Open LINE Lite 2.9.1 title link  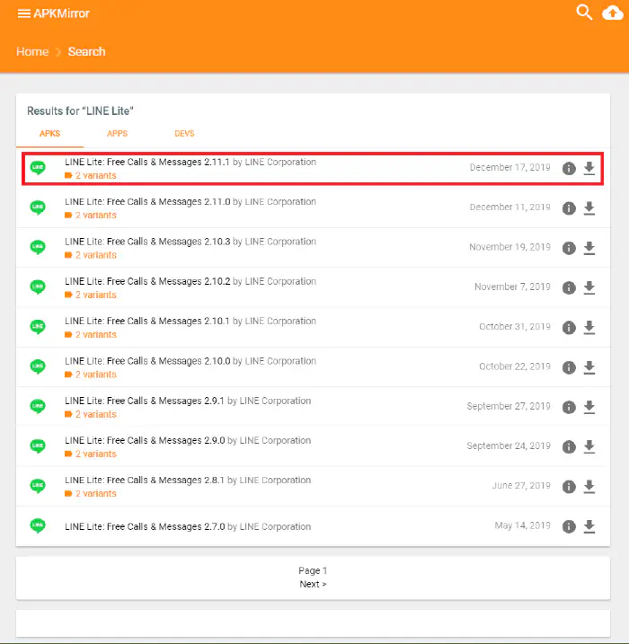[x=145, y=401]
